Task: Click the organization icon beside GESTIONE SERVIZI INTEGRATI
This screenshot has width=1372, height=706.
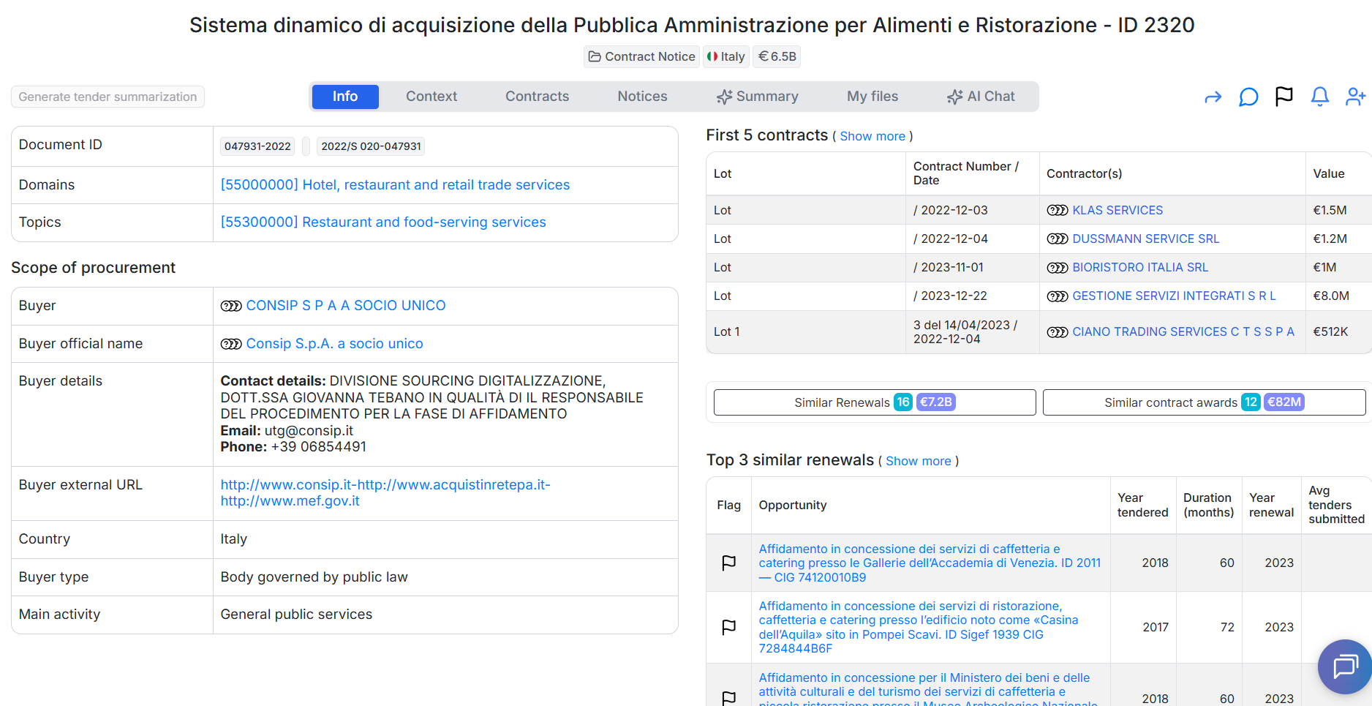Action: coord(1058,296)
